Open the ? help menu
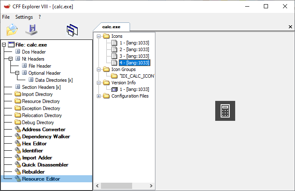The width and height of the screenshot is (295, 191). coord(40,17)
